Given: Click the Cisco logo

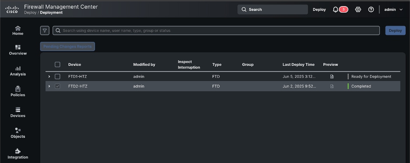Looking at the screenshot, I should pos(12,9).
